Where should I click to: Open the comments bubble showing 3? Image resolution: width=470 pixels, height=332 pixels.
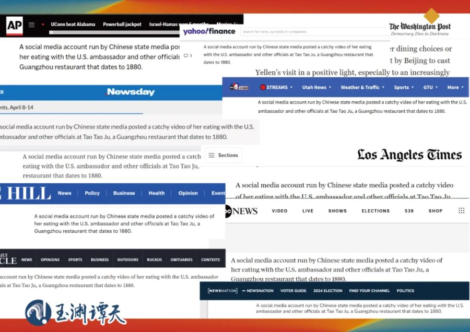point(187,55)
